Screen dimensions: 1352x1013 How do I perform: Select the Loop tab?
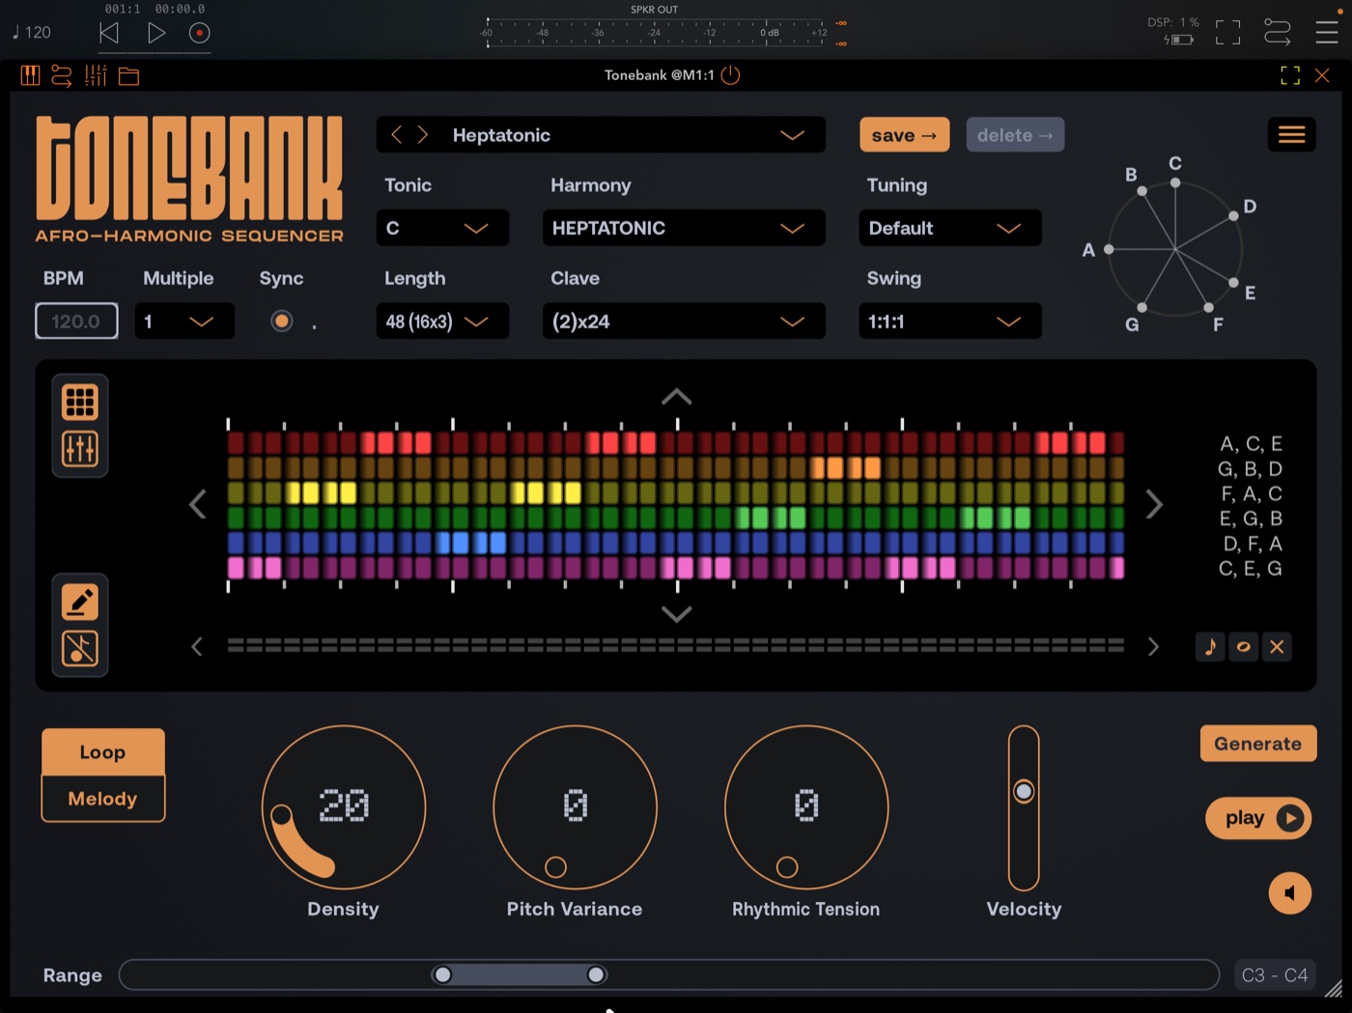click(103, 752)
